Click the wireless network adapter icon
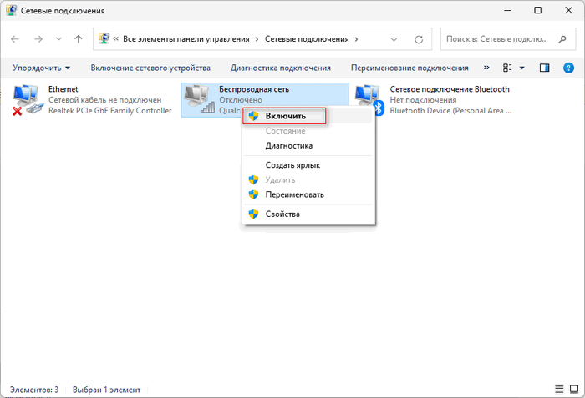The height and width of the screenshot is (398, 585). tap(198, 100)
